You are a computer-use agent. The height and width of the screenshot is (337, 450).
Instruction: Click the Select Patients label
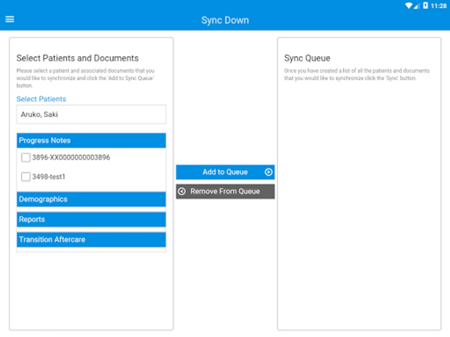pyautogui.click(x=41, y=99)
